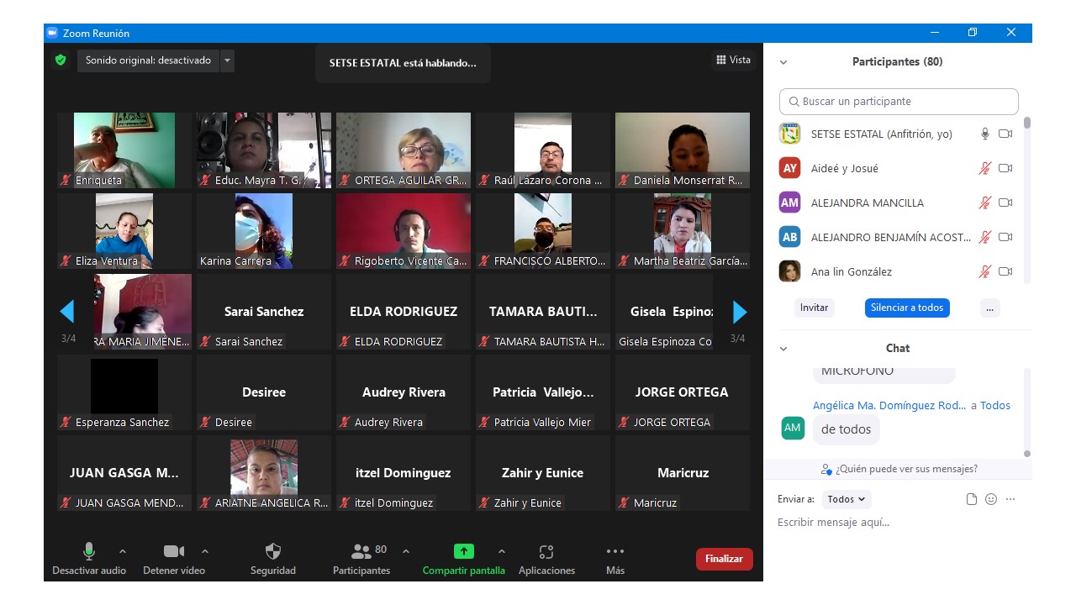
Task: Click Aideé y Josué camera icon
Action: (1005, 168)
